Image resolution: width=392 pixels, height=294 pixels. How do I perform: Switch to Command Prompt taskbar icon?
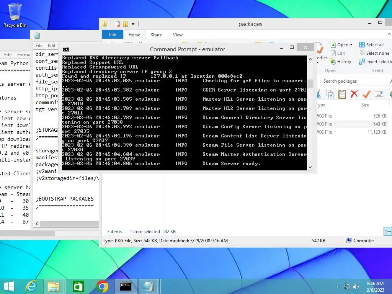coord(126,286)
